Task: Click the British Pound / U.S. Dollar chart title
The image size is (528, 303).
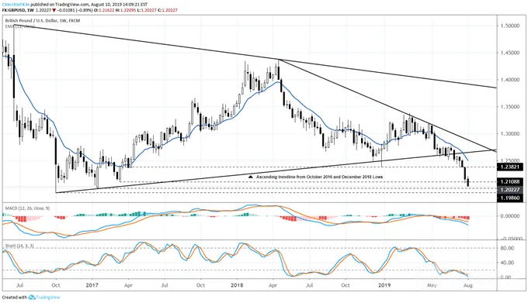Action: click(43, 20)
